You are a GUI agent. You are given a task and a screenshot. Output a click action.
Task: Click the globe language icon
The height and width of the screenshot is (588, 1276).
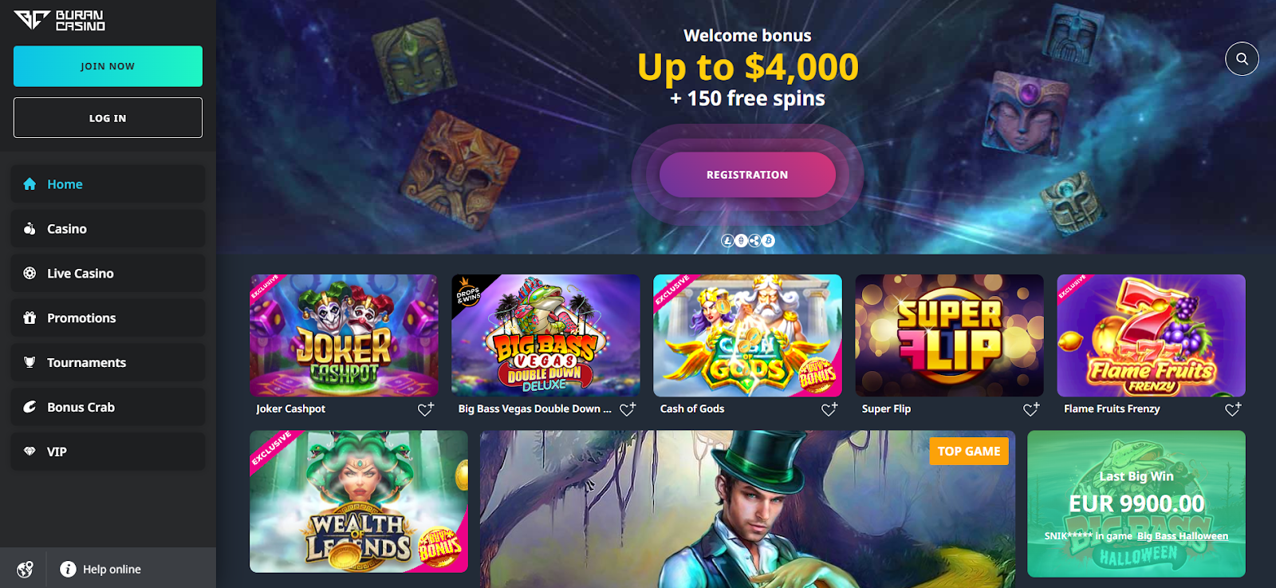point(26,569)
